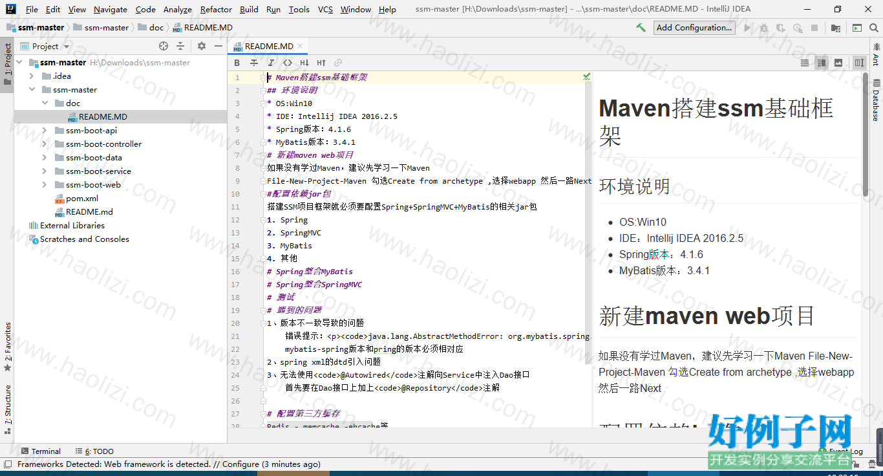Click the locate current file crosshair icon
This screenshot has height=476, width=883.
[x=164, y=46]
